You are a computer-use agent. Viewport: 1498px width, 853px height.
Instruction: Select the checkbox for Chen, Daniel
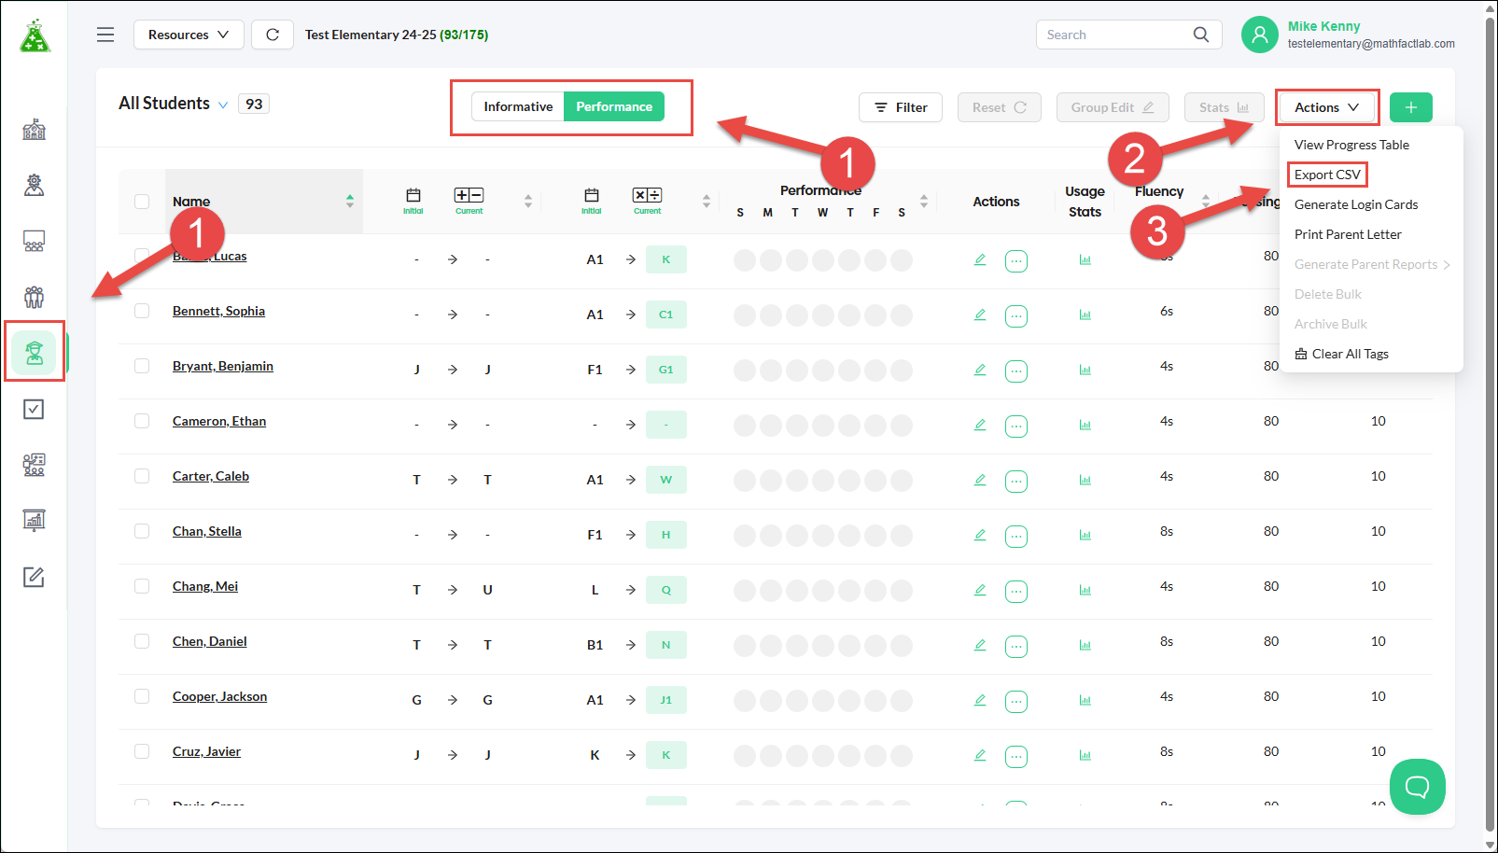coord(142,641)
